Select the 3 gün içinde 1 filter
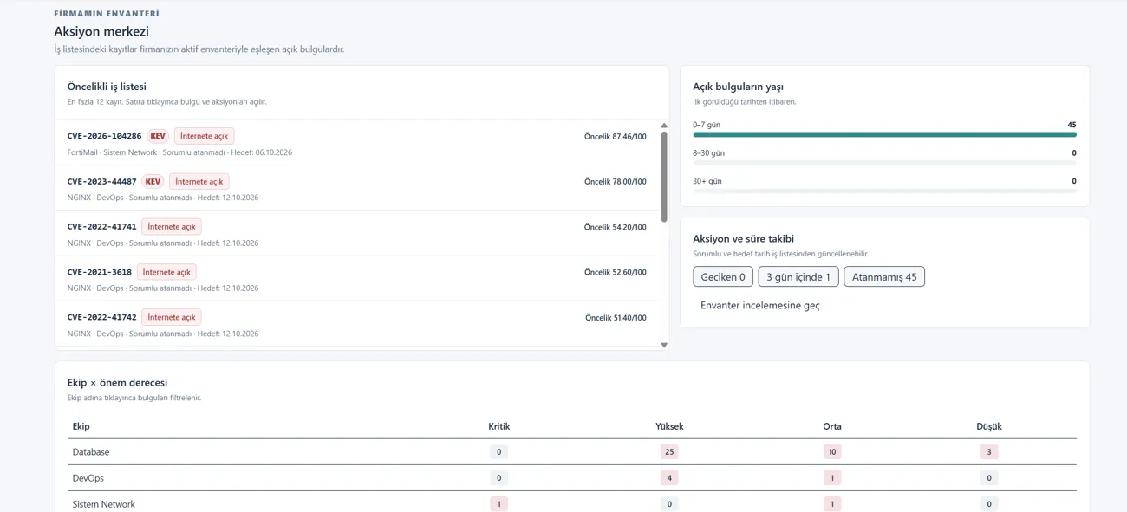This screenshot has width=1127, height=512. (798, 276)
